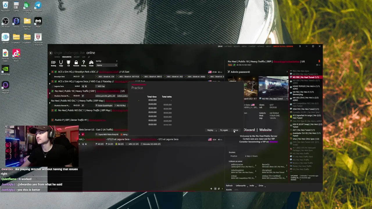Open Recycle Bin on desktop

5,7
